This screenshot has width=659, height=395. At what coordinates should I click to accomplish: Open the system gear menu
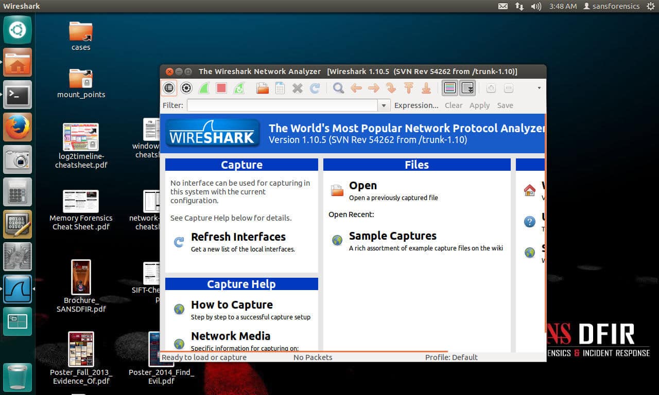point(650,6)
